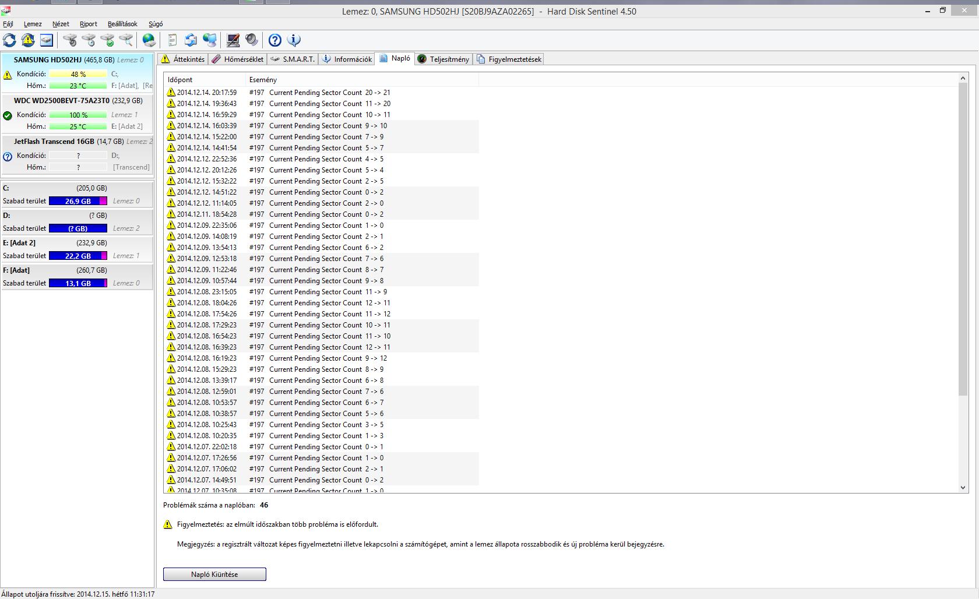This screenshot has width=979, height=599.
Task: Open help with the question mark icon
Action: pyautogui.click(x=275, y=40)
